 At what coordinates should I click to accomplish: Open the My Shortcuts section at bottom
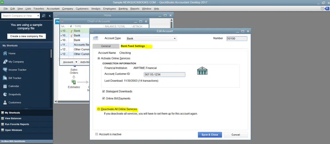[x=26, y=113]
